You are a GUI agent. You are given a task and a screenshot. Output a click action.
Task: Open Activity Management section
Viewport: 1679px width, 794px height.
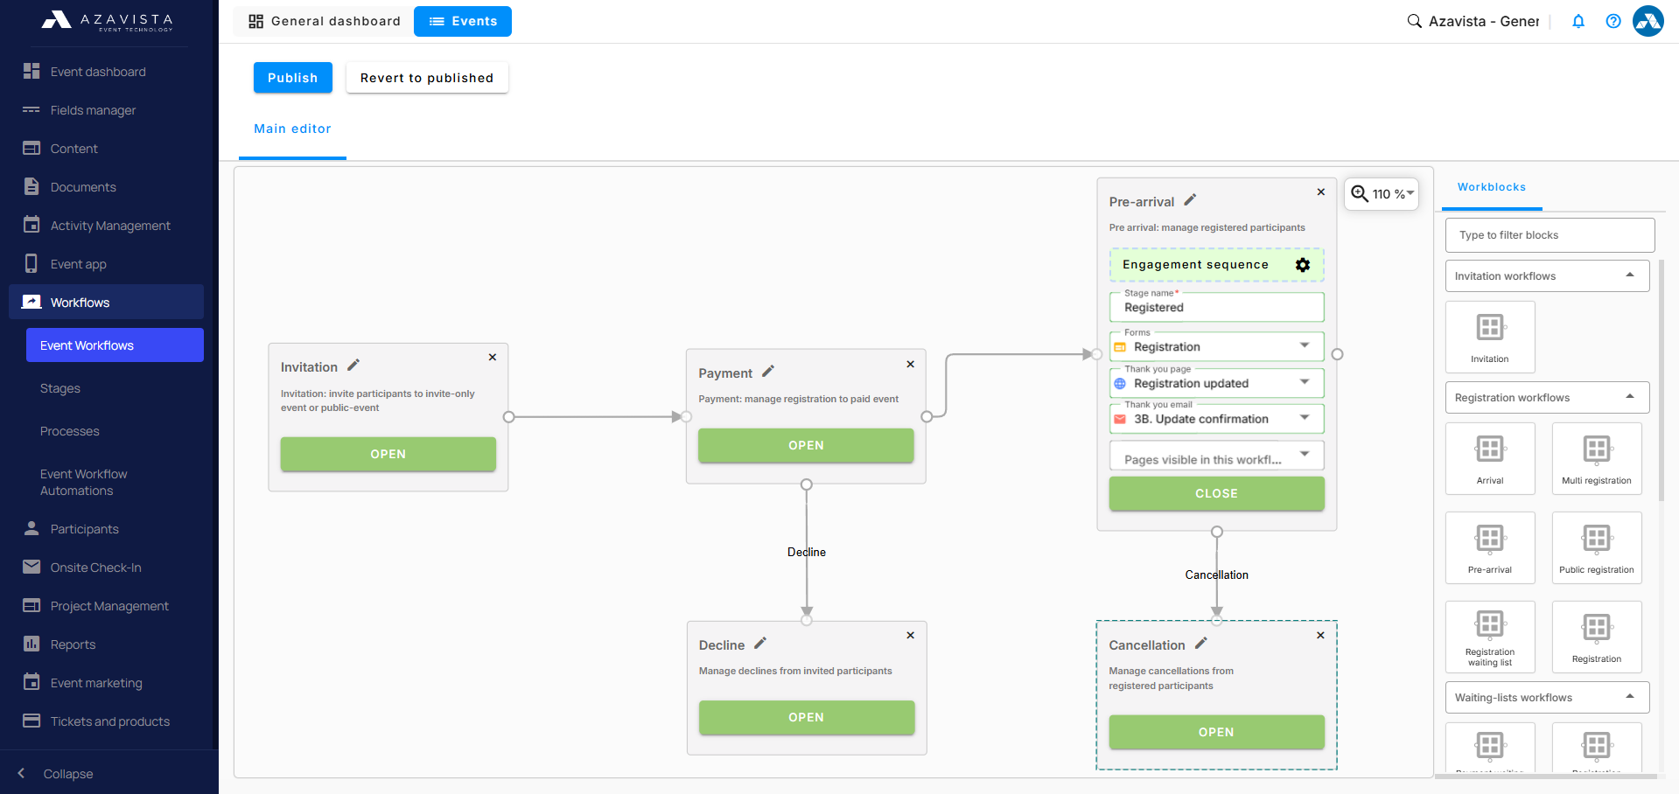tap(106, 226)
